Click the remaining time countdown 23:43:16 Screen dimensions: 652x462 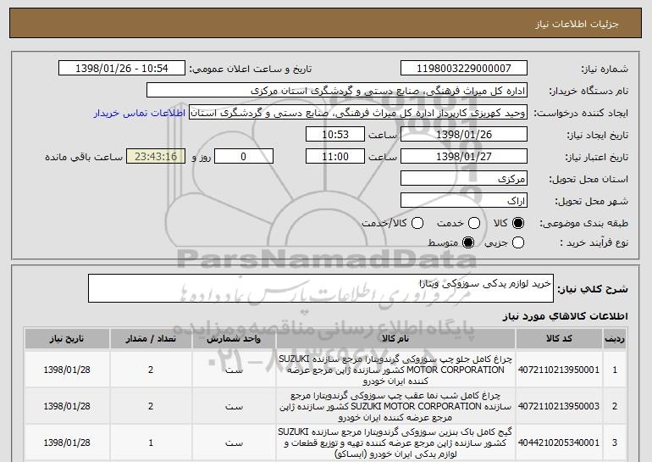[x=156, y=157]
